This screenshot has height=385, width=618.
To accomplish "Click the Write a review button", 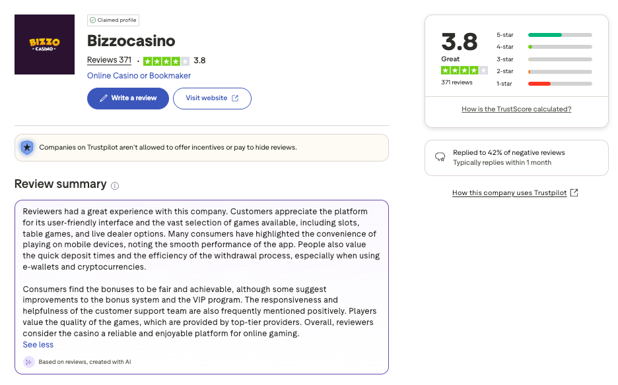I will [128, 98].
